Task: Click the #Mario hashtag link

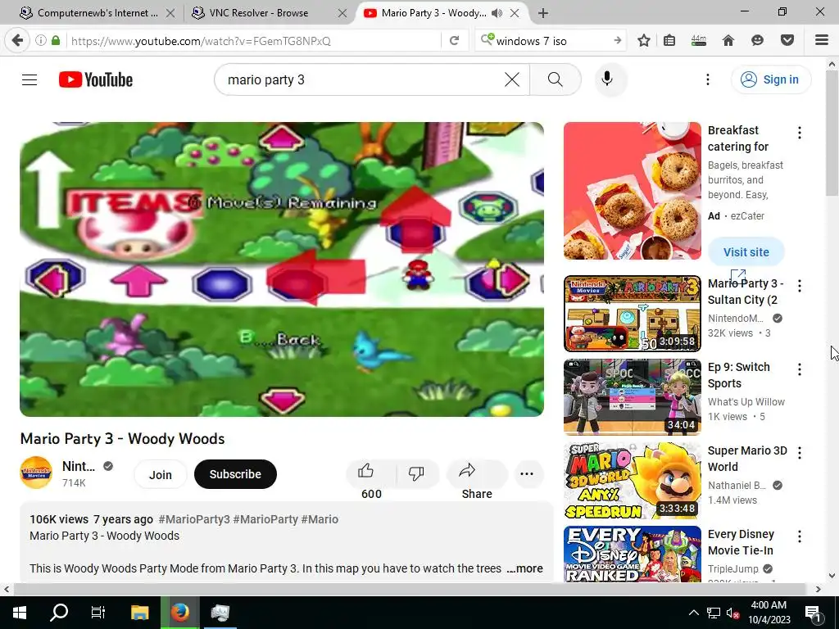Action: [x=320, y=519]
